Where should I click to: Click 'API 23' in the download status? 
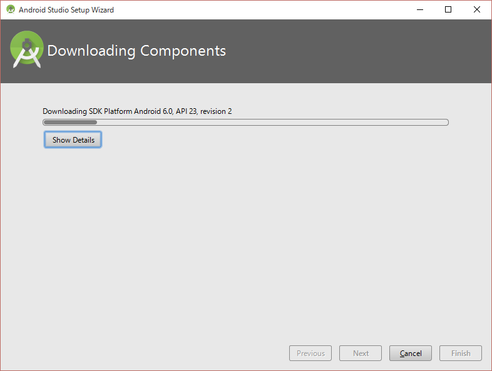coord(187,111)
